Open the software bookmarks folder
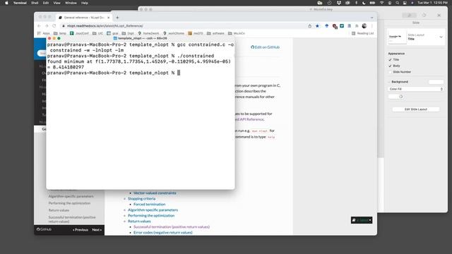Screen dimensions: 452x254 [x=215, y=33]
